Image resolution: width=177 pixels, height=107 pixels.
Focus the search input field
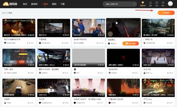tap(120, 4)
